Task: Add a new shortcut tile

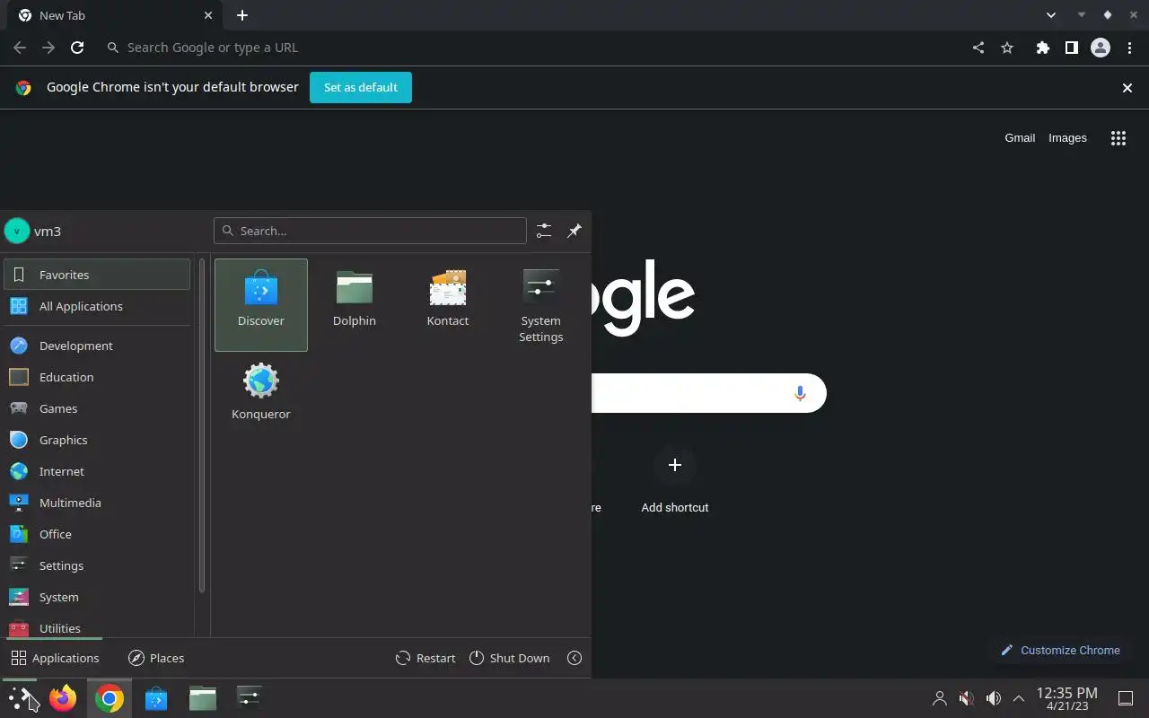Action: click(675, 482)
